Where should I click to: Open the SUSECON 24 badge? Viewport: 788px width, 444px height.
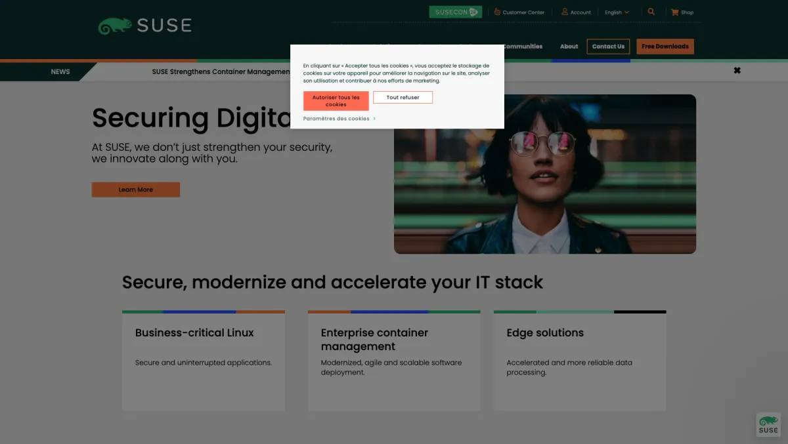(456, 11)
